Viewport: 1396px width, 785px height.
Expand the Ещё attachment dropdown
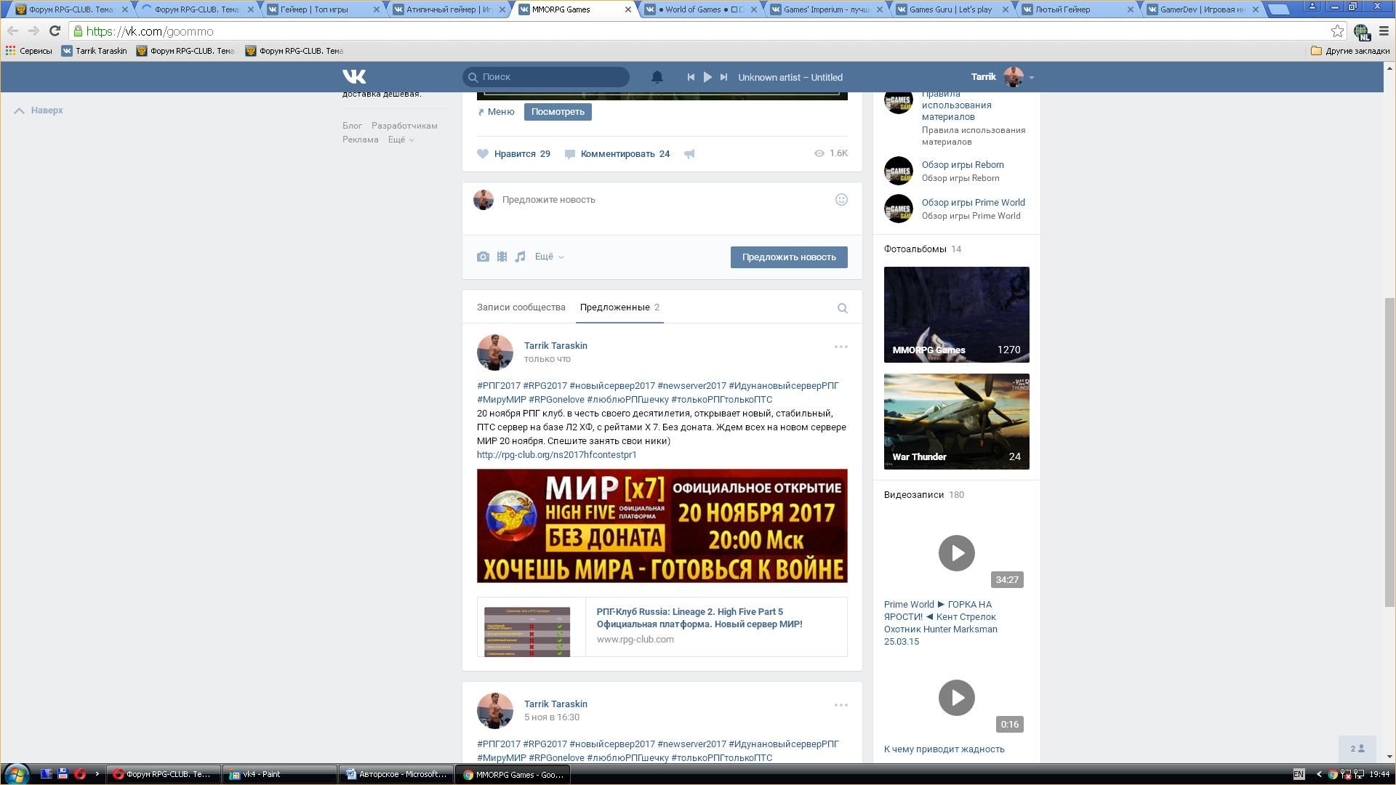click(550, 257)
